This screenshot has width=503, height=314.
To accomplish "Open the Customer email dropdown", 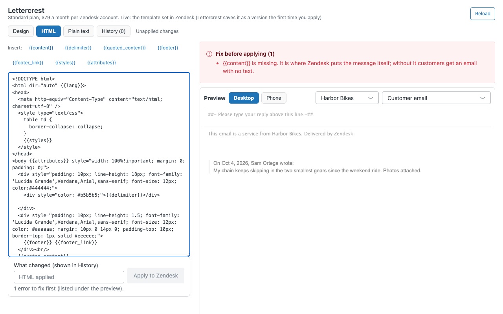I will point(436,98).
